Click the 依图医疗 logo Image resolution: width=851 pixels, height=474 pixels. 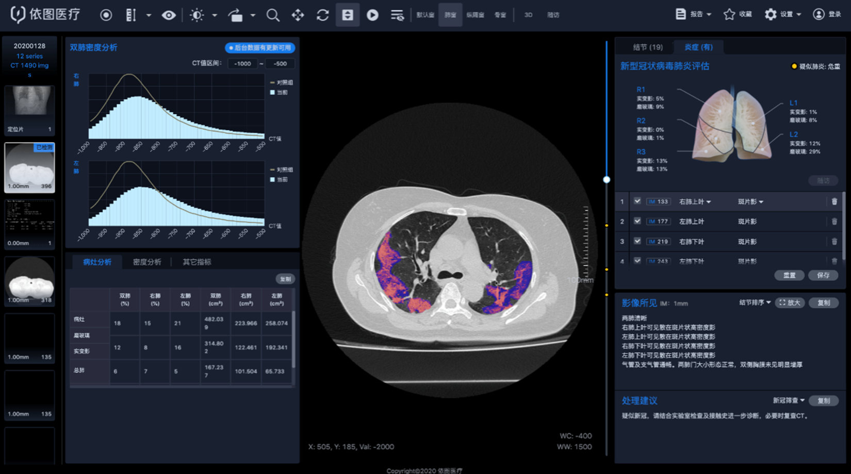click(x=45, y=14)
